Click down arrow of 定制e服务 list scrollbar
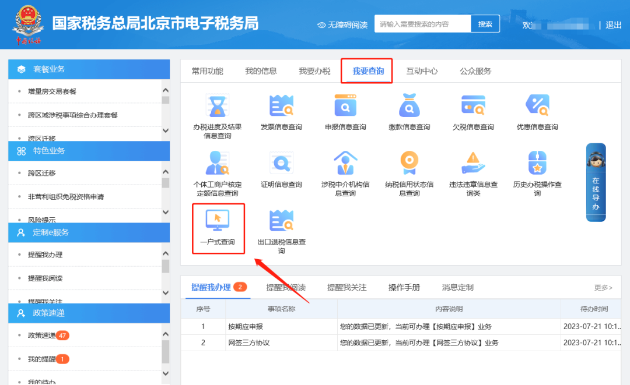This screenshot has width=630, height=385. pyautogui.click(x=166, y=293)
